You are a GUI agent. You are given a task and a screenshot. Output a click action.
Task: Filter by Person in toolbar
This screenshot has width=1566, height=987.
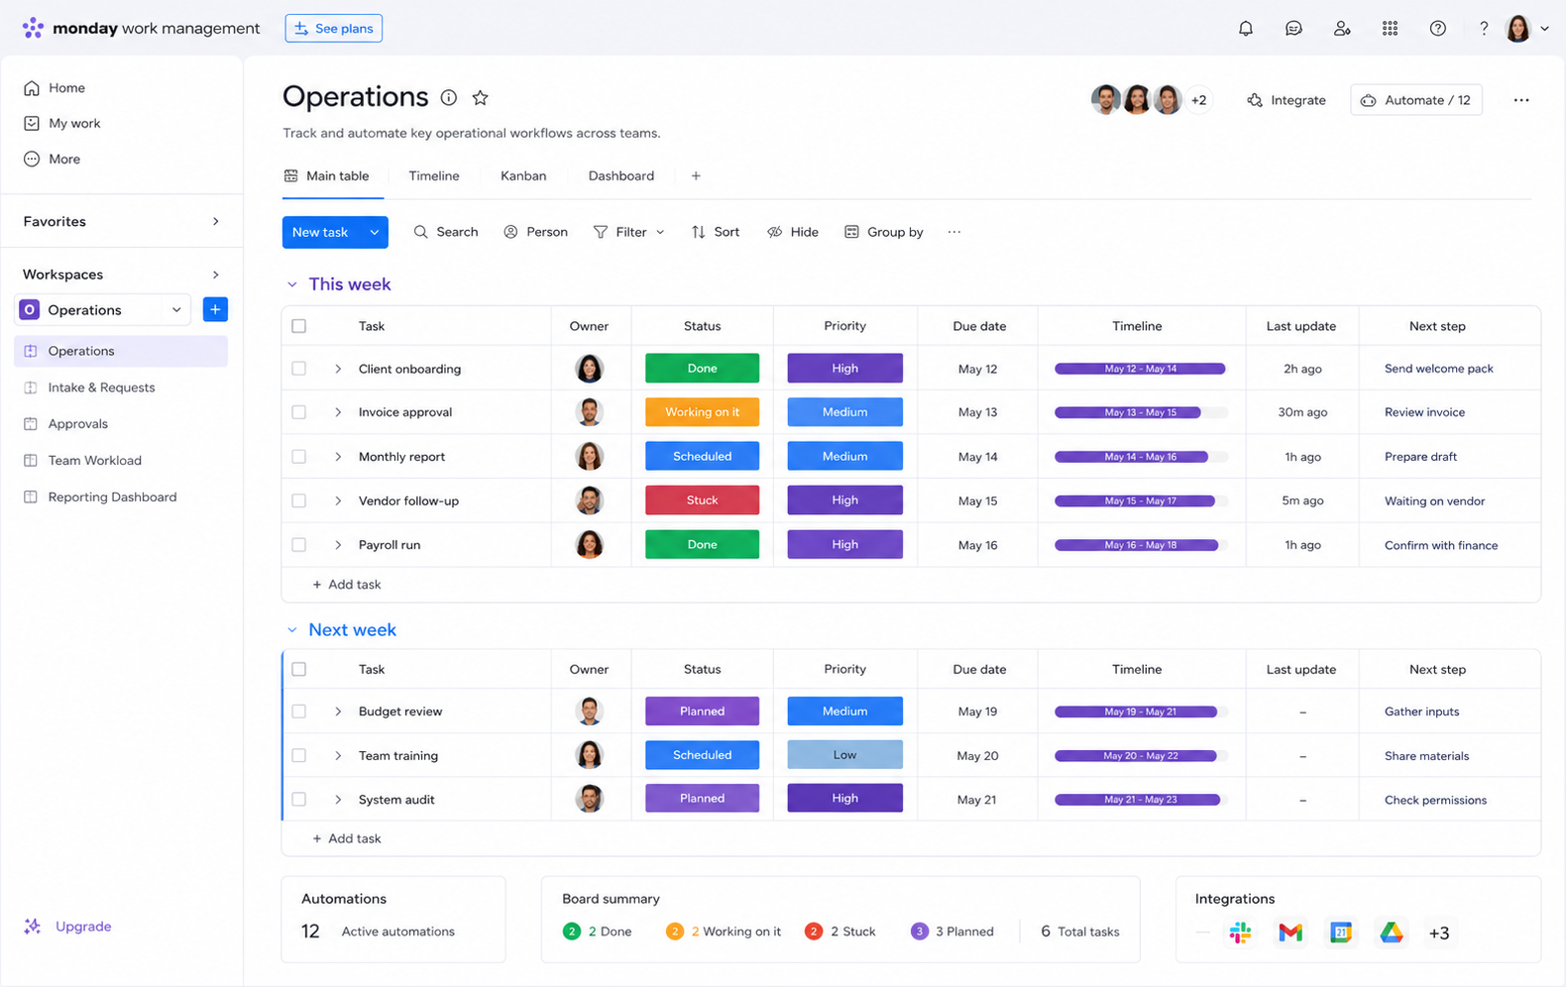tap(535, 232)
